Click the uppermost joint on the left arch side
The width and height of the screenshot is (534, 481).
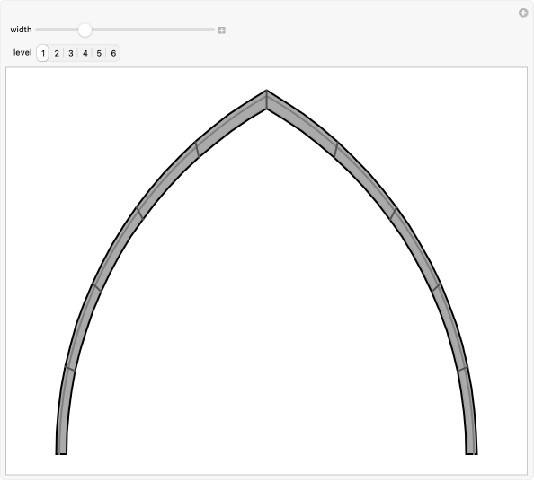tap(197, 150)
